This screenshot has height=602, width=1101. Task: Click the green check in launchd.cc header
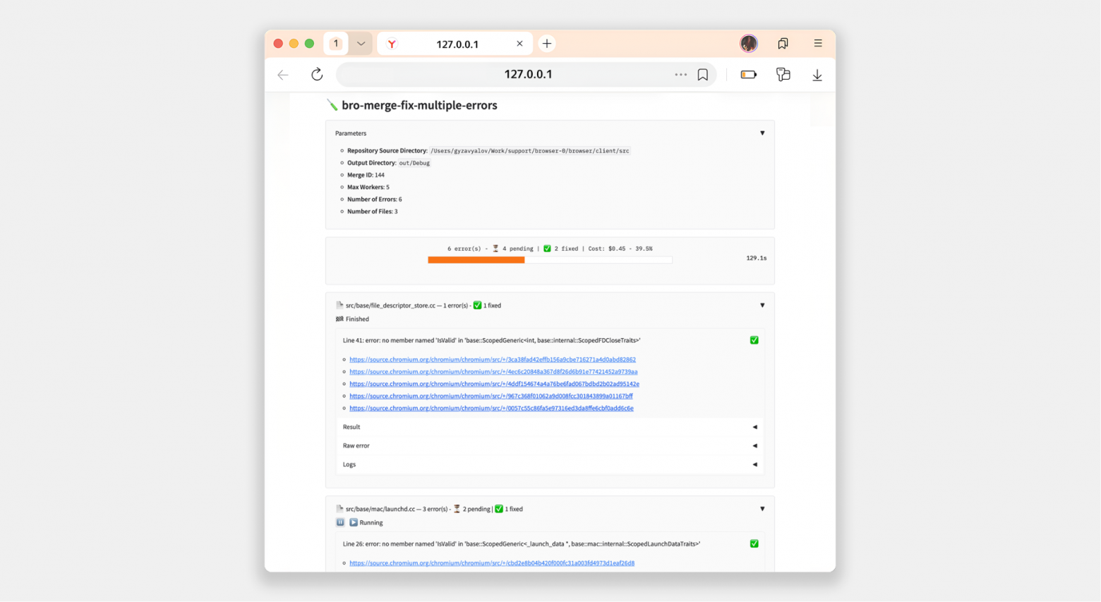click(499, 508)
